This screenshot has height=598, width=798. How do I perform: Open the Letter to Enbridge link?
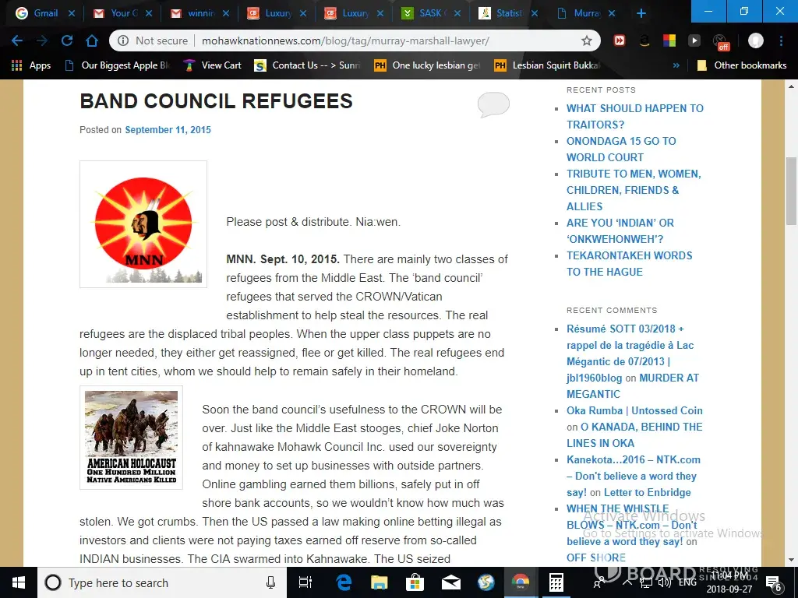coord(648,492)
